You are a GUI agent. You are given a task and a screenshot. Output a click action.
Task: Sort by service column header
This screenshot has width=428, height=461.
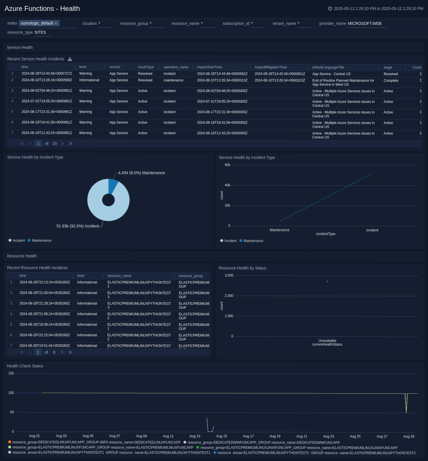pyautogui.click(x=115, y=67)
